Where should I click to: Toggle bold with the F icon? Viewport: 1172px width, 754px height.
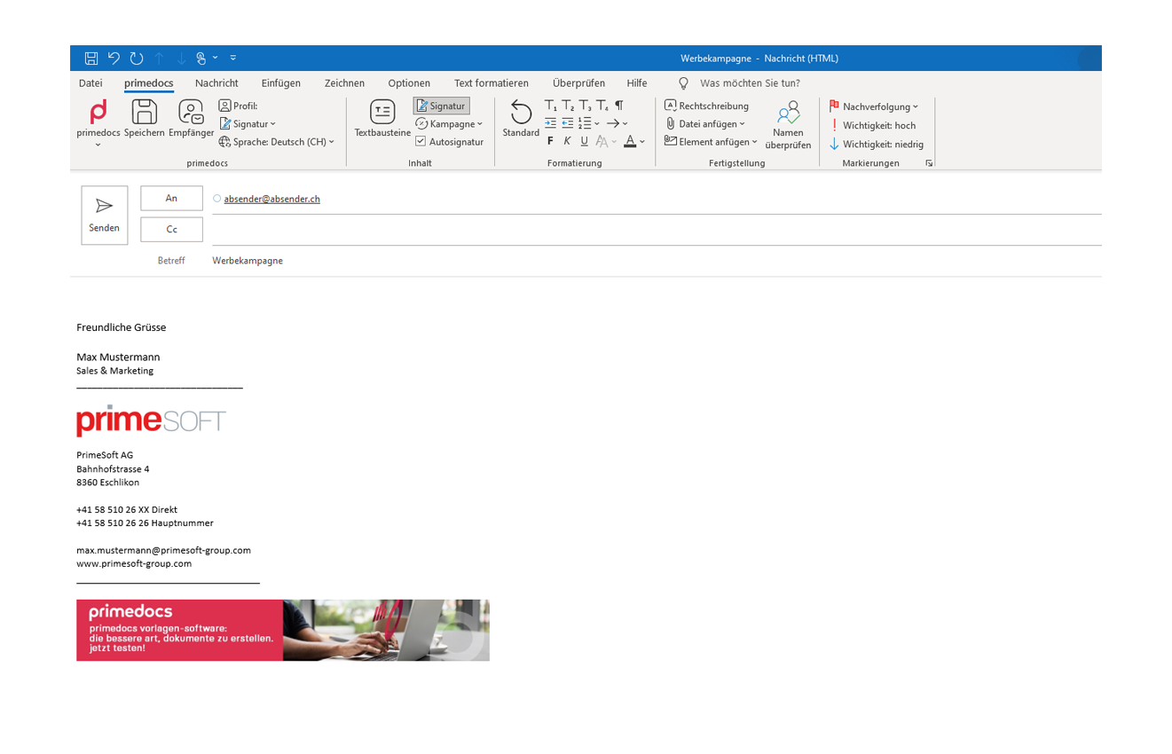click(550, 140)
